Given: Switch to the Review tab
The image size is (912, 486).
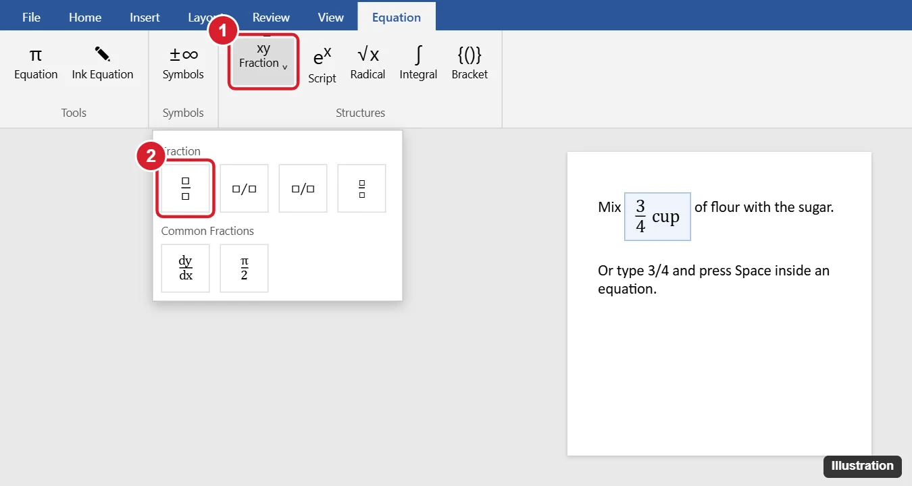Looking at the screenshot, I should [x=271, y=18].
